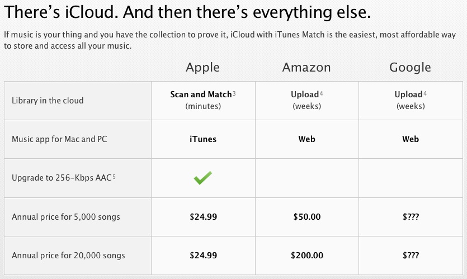The width and height of the screenshot is (467, 279).
Task: Click the iTunes cell under Apple
Action: pyautogui.click(x=203, y=139)
